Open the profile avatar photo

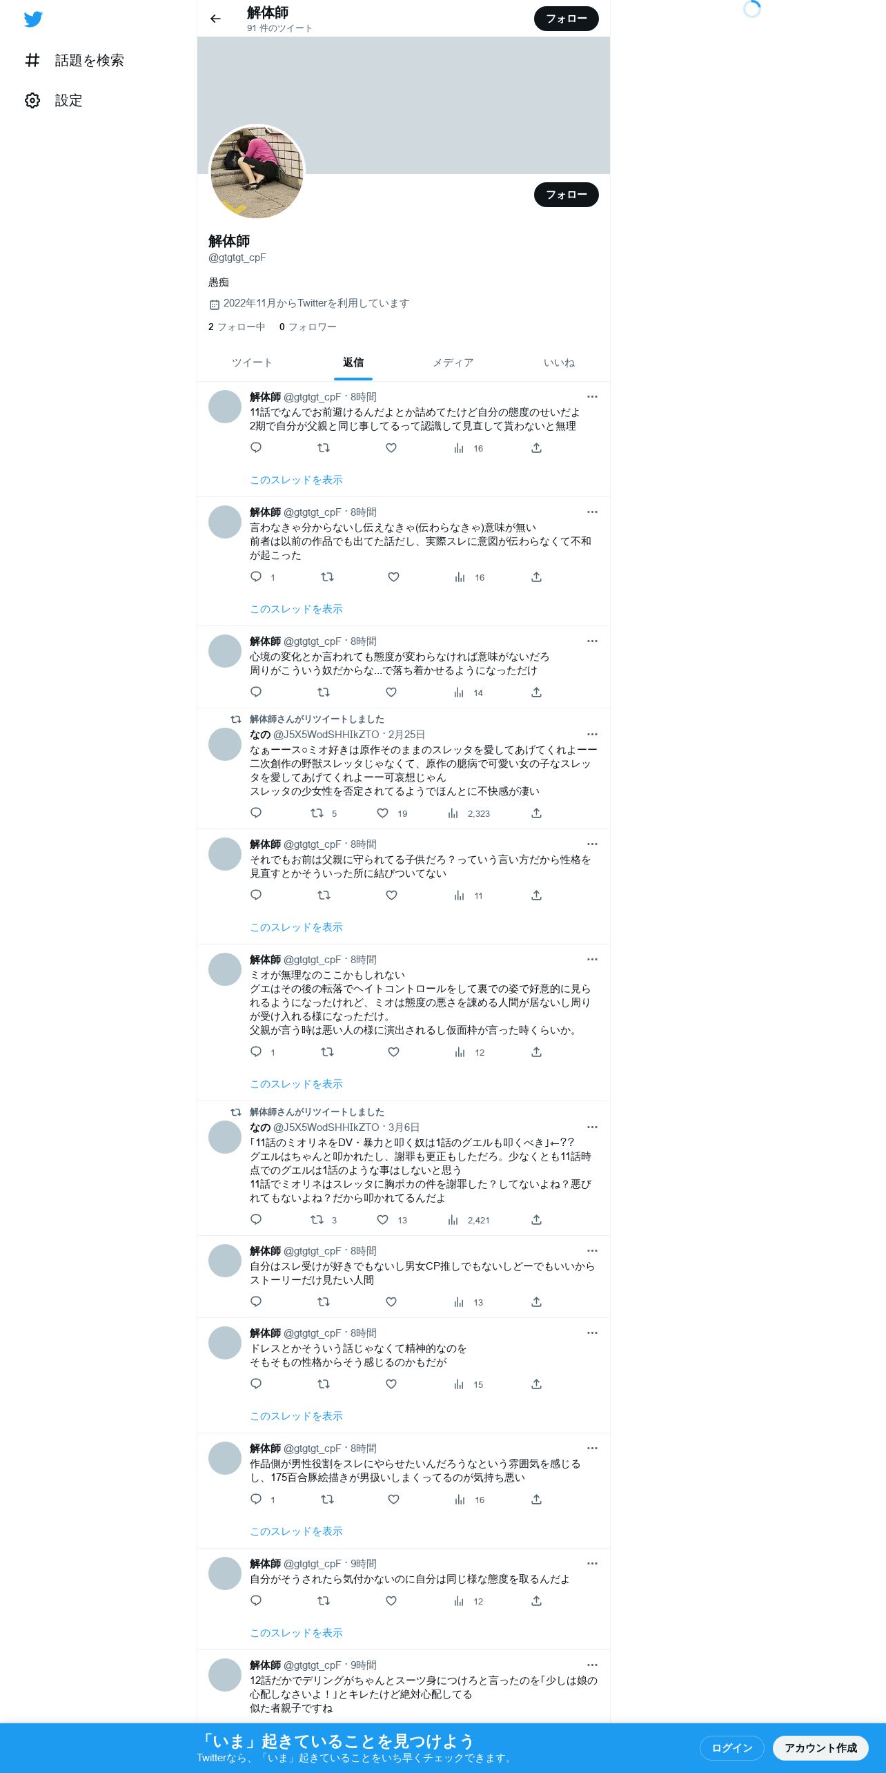click(x=257, y=172)
